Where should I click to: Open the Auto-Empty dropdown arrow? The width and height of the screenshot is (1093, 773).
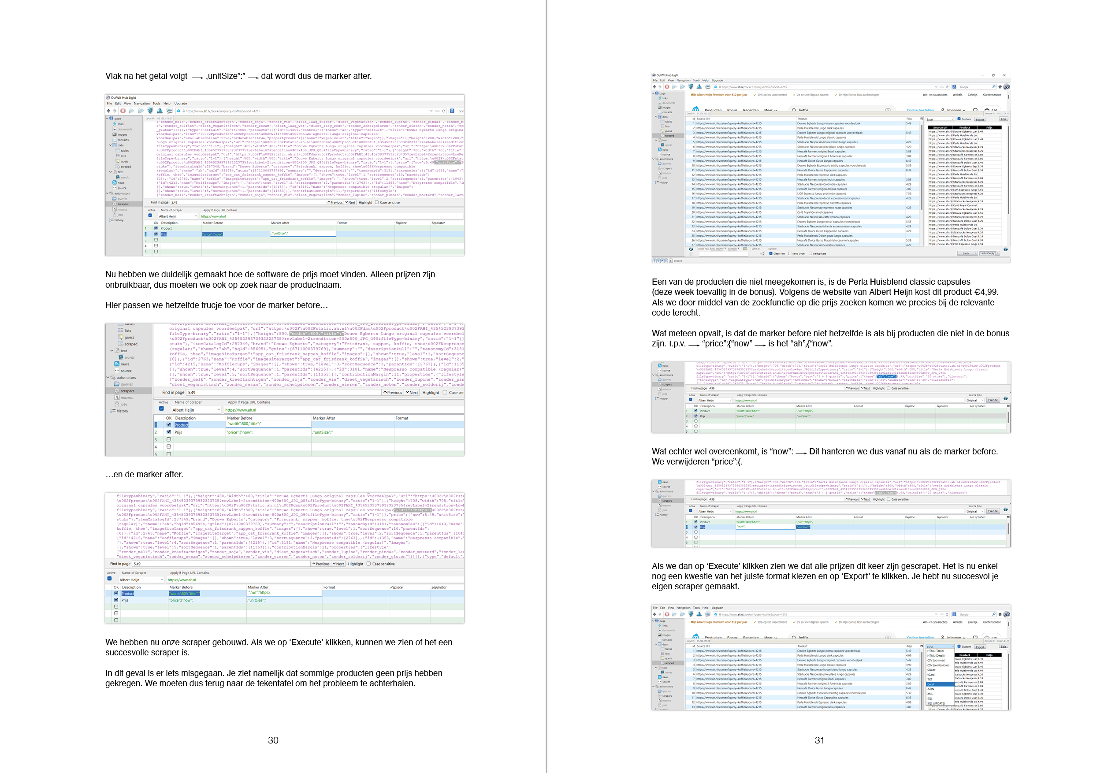point(997,254)
